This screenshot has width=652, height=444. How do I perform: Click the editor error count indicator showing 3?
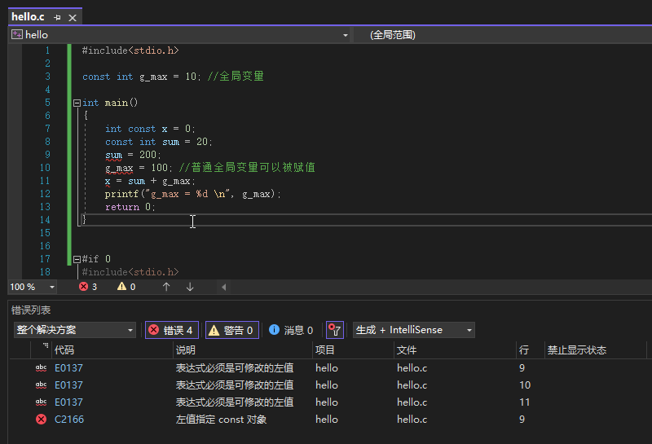pyautogui.click(x=88, y=287)
